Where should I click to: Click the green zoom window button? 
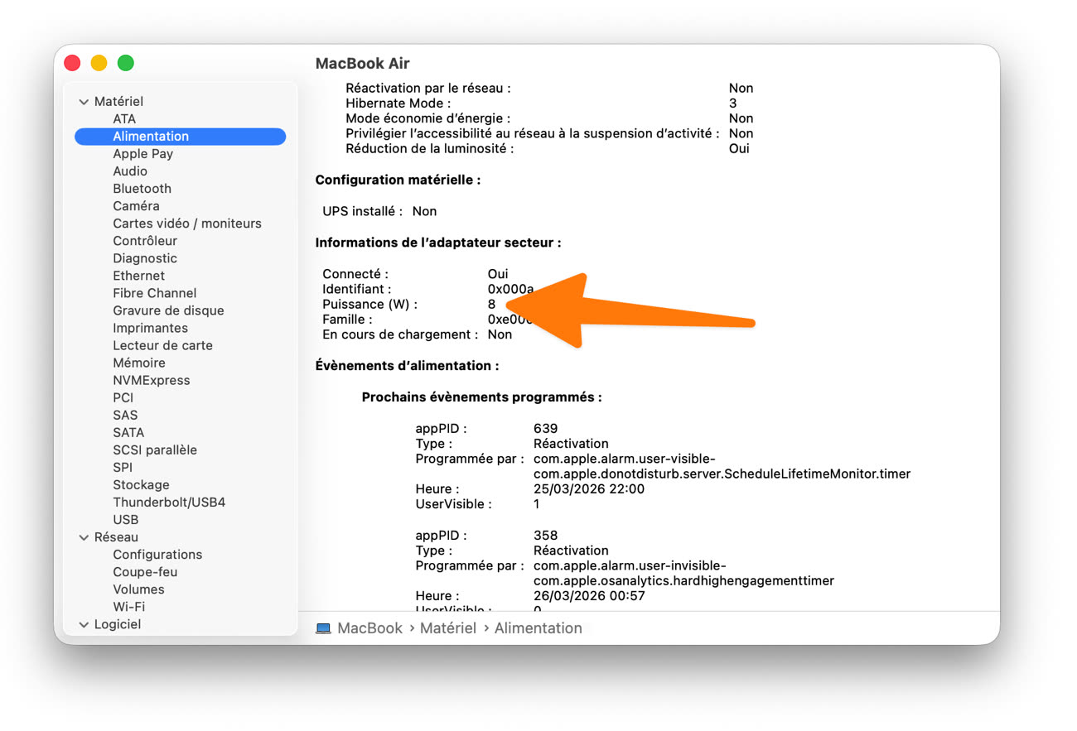click(x=125, y=63)
